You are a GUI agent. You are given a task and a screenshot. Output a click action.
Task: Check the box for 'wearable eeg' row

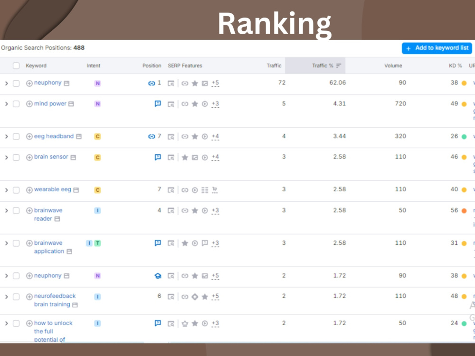point(16,190)
